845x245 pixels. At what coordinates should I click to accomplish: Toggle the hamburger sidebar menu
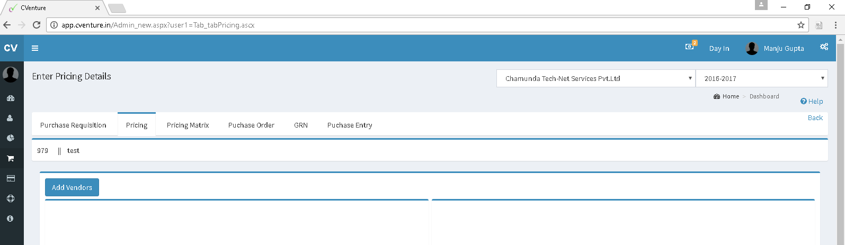(35, 48)
